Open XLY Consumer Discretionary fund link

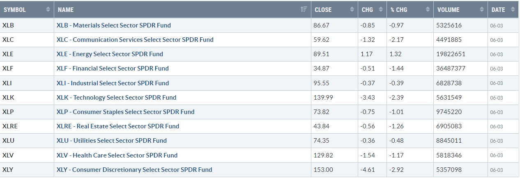pyautogui.click(x=134, y=169)
